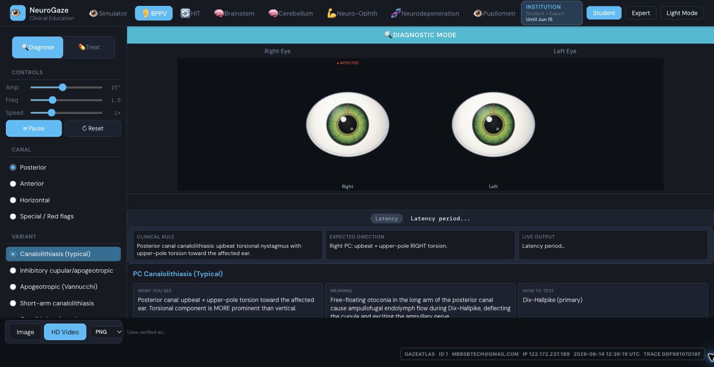Choose Short-arm canalolithiasis variant
This screenshot has width=714, height=367.
tap(63, 303)
